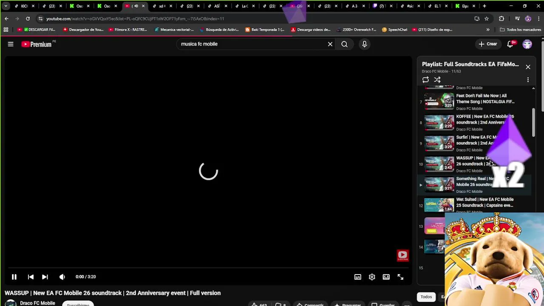Click the red subscribe watermark in player
The height and width of the screenshot is (306, 544).
click(402, 255)
